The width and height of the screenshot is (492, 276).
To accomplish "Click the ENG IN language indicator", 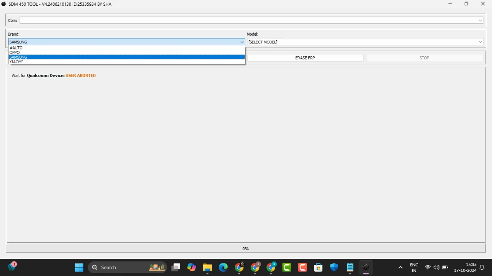I will (414, 268).
